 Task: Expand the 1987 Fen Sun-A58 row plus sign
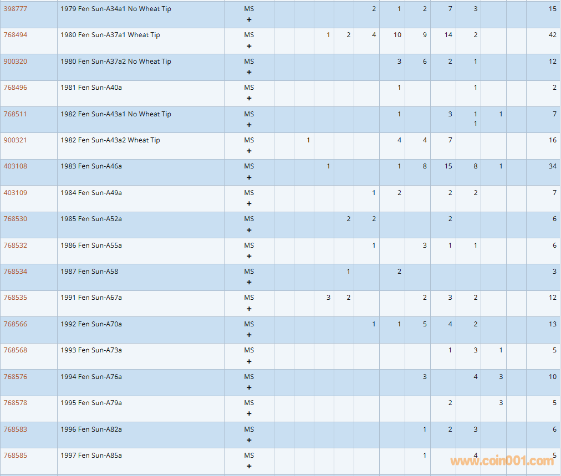click(249, 283)
